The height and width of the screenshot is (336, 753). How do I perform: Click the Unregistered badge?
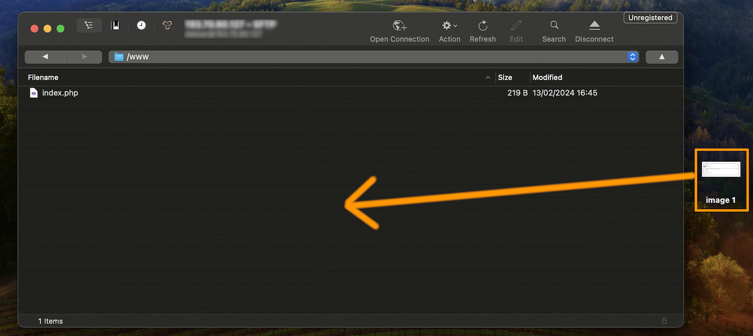[650, 18]
